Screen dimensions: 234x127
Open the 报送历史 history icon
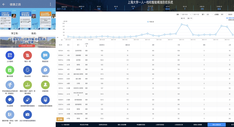pyautogui.click(x=45, y=56)
